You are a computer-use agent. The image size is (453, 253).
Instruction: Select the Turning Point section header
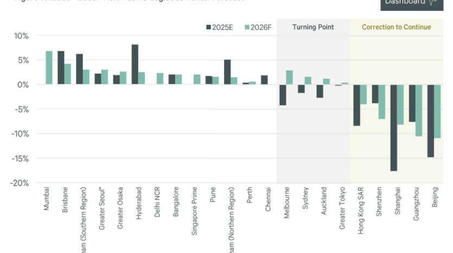[313, 27]
